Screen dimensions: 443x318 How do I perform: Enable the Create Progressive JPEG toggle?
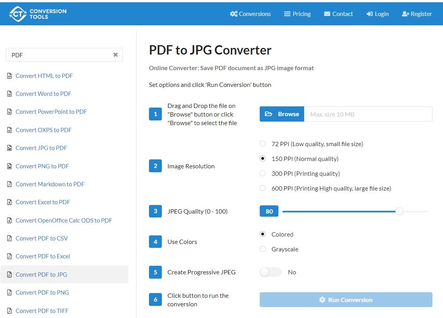click(x=270, y=272)
